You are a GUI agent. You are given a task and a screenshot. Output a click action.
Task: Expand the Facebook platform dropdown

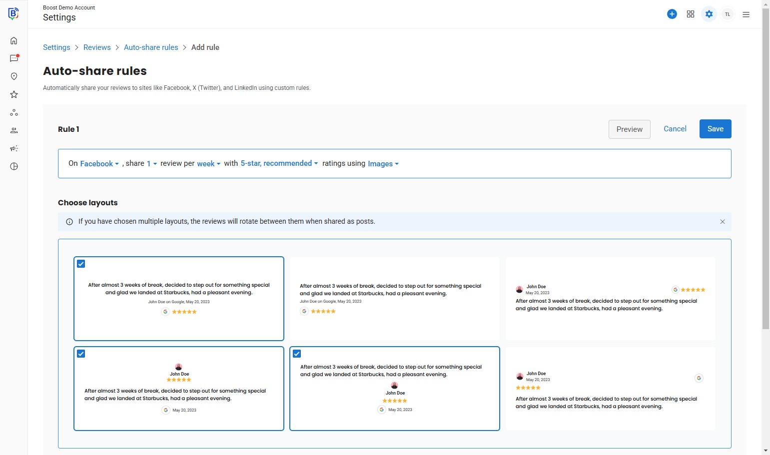(x=99, y=164)
